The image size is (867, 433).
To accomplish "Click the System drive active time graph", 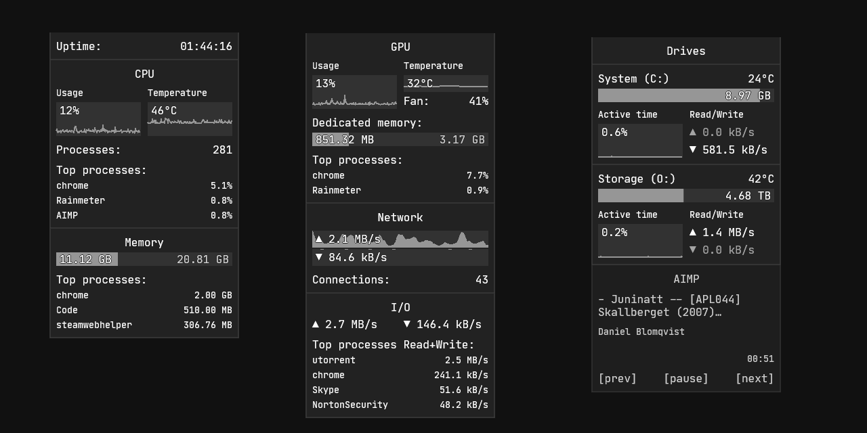I will (x=640, y=141).
